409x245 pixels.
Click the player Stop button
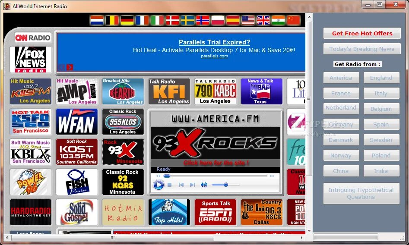click(x=170, y=185)
